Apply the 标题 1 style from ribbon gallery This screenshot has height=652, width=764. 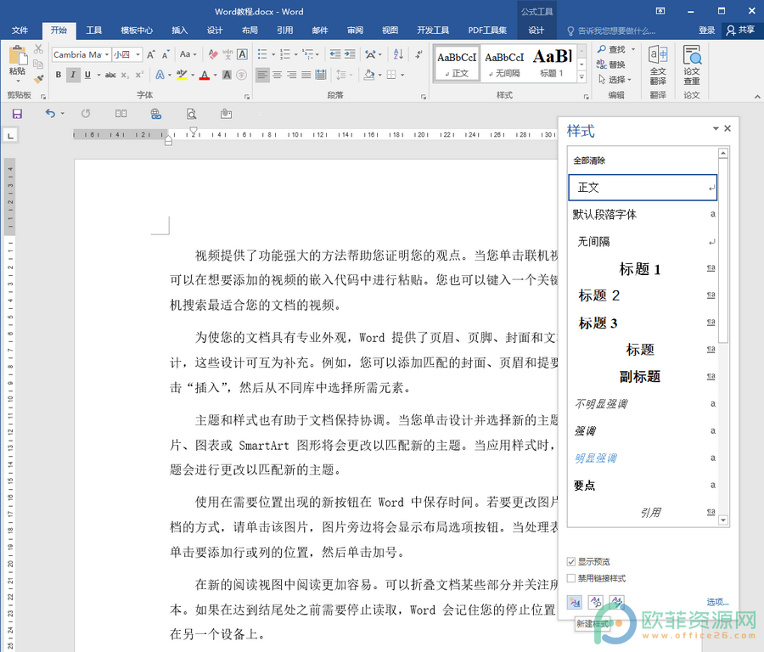coord(552,63)
